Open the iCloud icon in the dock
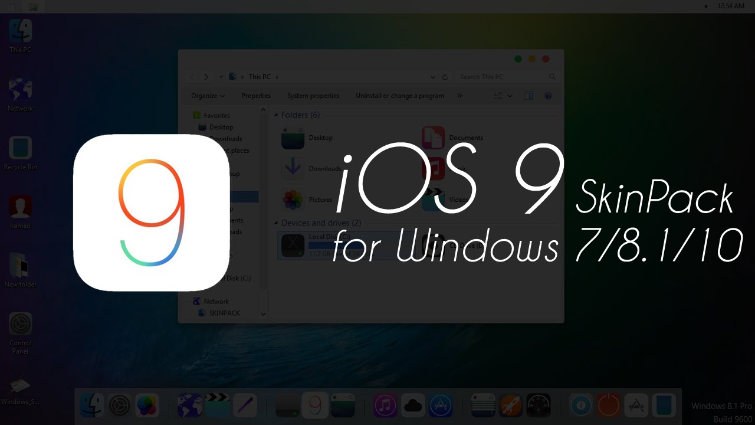The image size is (755, 425). 413,406
